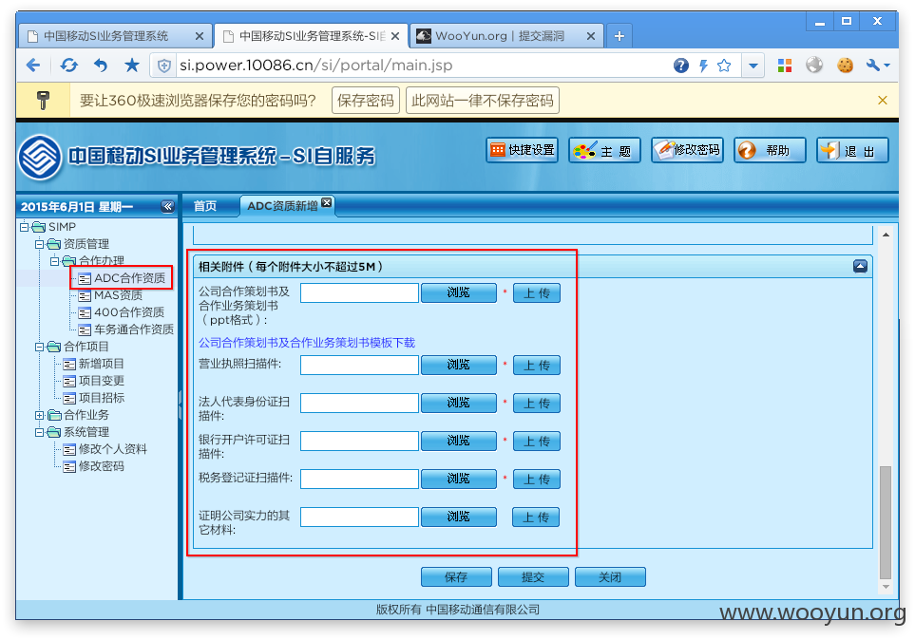Screen dimensions: 915x640
Task: Go back with the browser back arrow
Action: point(33,66)
